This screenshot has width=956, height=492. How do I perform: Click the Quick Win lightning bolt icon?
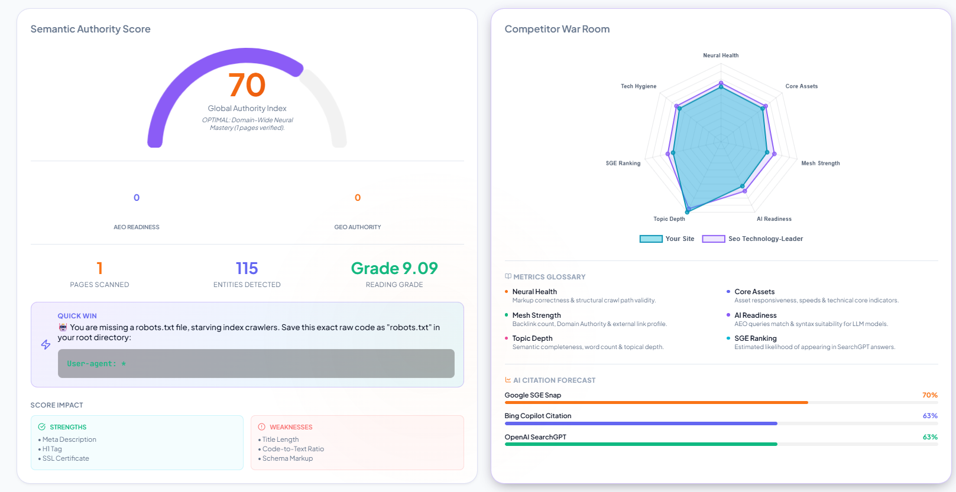click(46, 344)
